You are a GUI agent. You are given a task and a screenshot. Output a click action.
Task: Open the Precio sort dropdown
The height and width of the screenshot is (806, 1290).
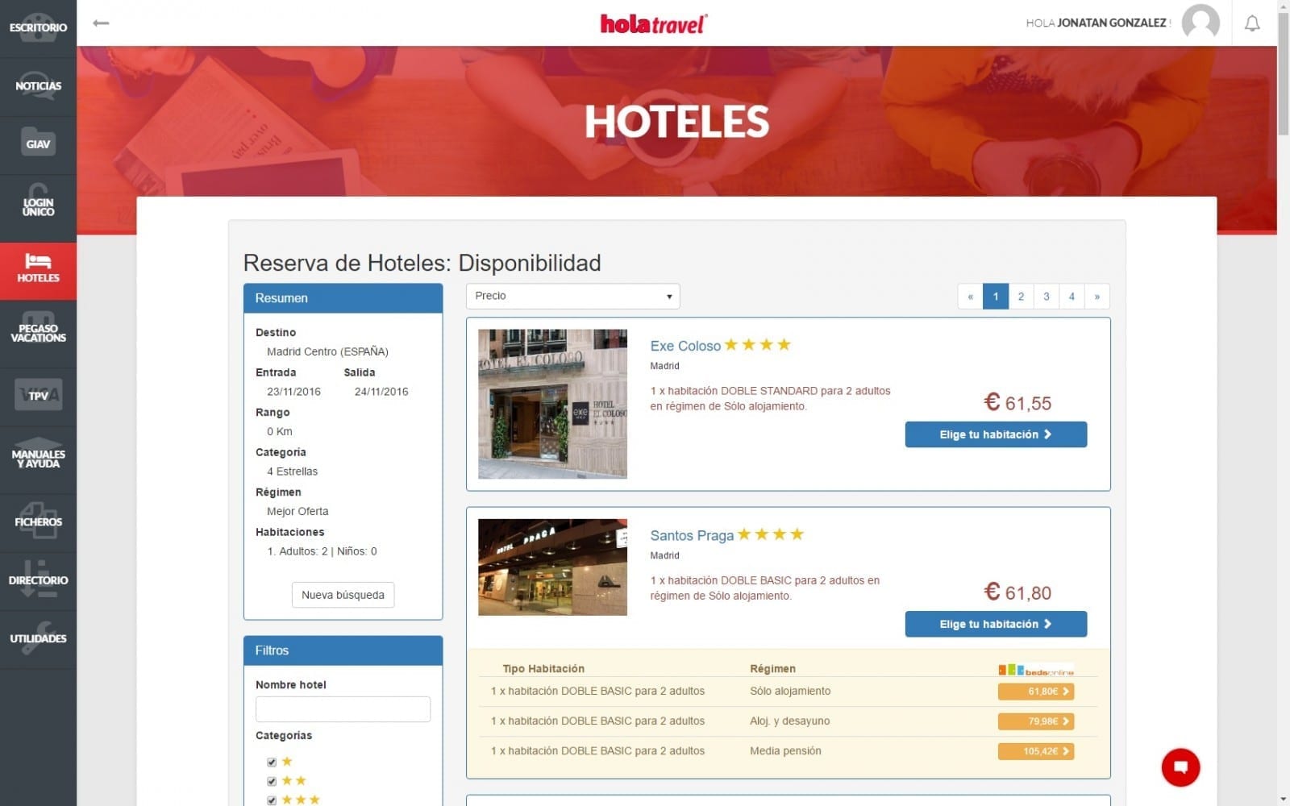[572, 296]
